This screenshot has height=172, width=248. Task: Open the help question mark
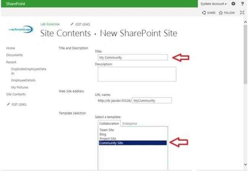tap(242, 4)
